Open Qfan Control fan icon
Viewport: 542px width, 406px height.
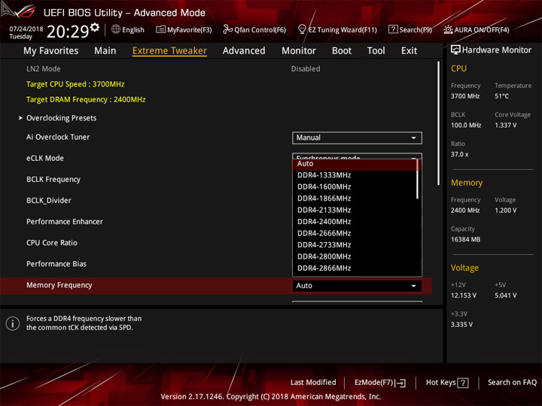[227, 29]
